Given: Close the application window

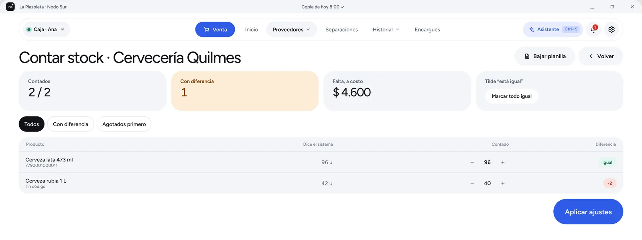Looking at the screenshot, I should pyautogui.click(x=632, y=7).
